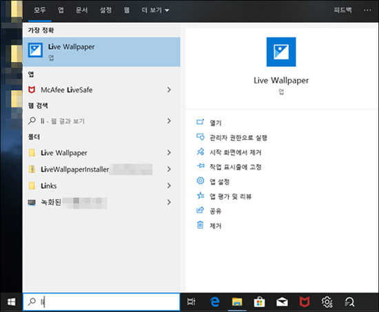Choose 앱 평가 및 리뷰

(x=231, y=196)
